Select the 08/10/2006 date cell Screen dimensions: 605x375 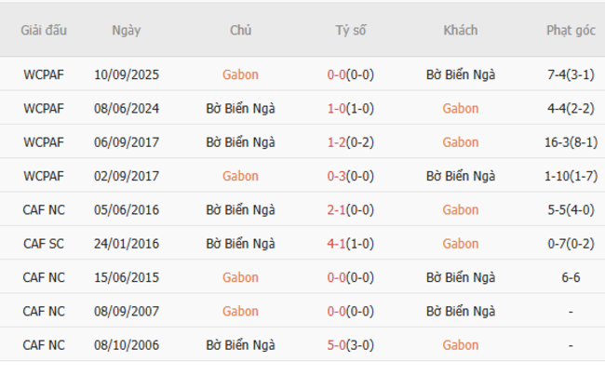pyautogui.click(x=127, y=345)
